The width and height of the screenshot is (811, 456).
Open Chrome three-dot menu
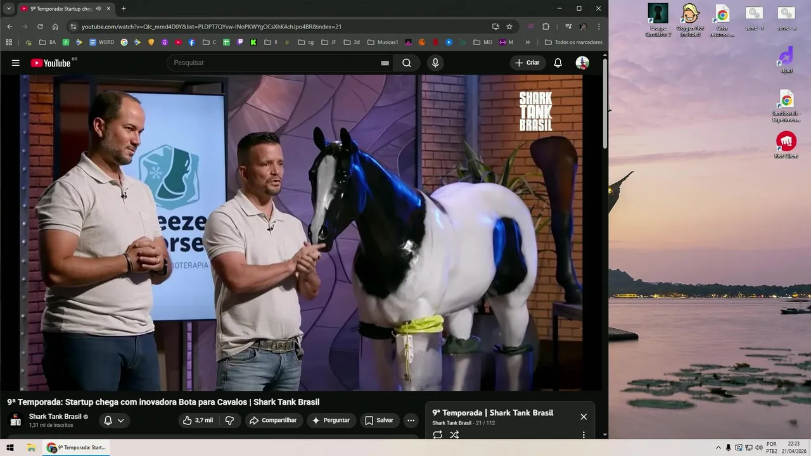[x=599, y=27]
